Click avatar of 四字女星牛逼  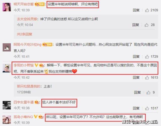[x=7, y=105]
